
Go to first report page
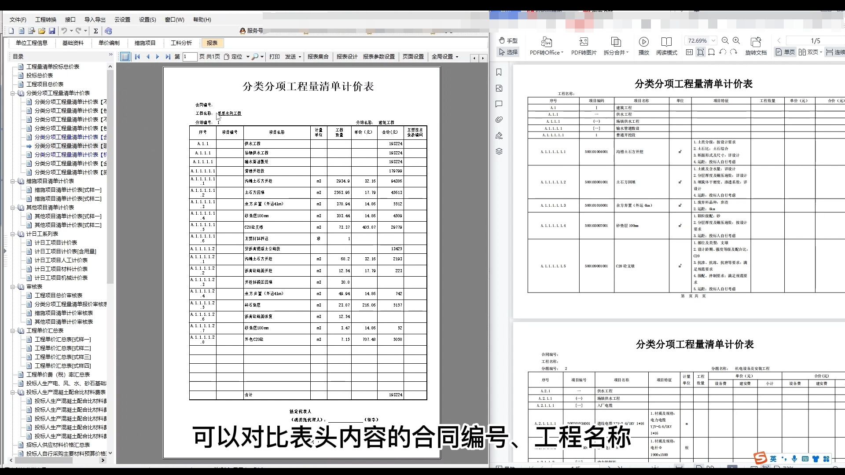(137, 57)
